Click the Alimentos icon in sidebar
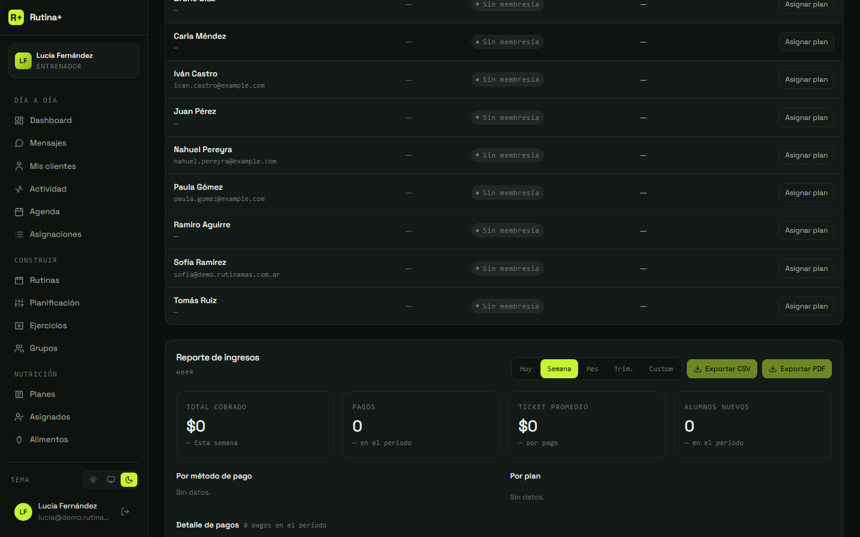Screen dimensions: 860x537 (19, 440)
